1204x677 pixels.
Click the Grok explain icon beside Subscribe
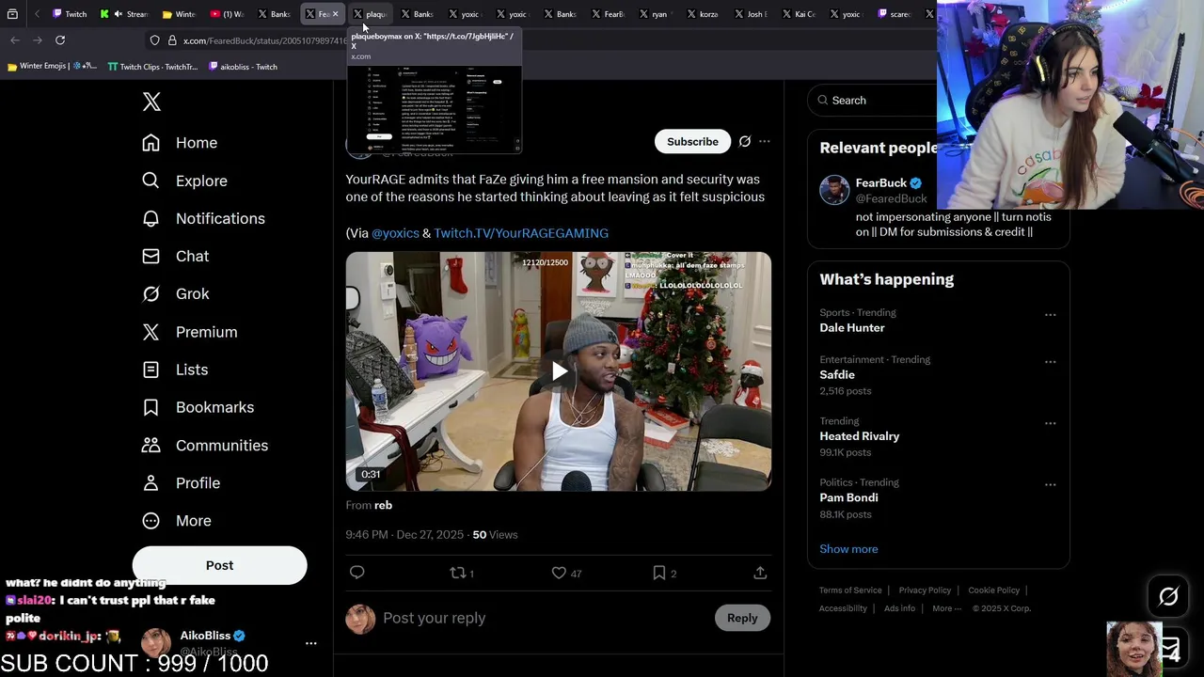click(745, 141)
